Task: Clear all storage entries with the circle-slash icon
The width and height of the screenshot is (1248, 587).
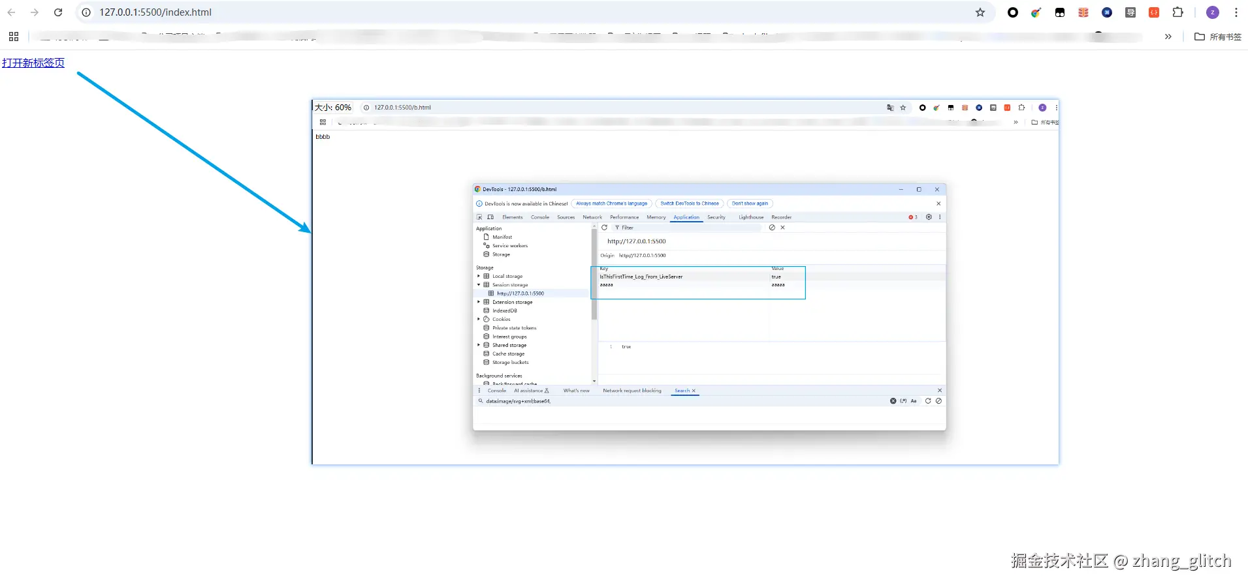Action: [x=772, y=228]
